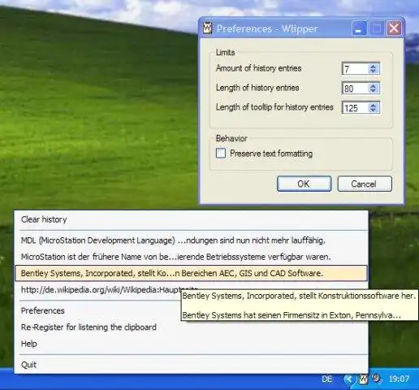This screenshot has width=419, height=390.
Task: Open Preferences from the tray menu
Action: tap(191, 310)
